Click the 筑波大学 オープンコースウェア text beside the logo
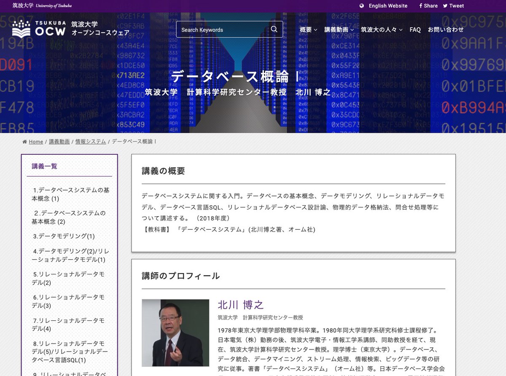This screenshot has width=506, height=376. coord(100,29)
